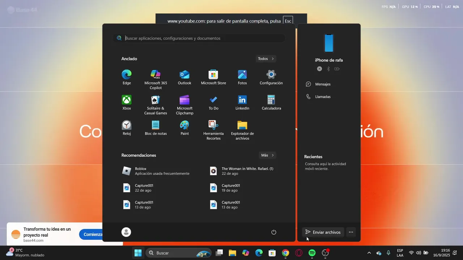Open Configuración from pinned apps

pos(271,77)
